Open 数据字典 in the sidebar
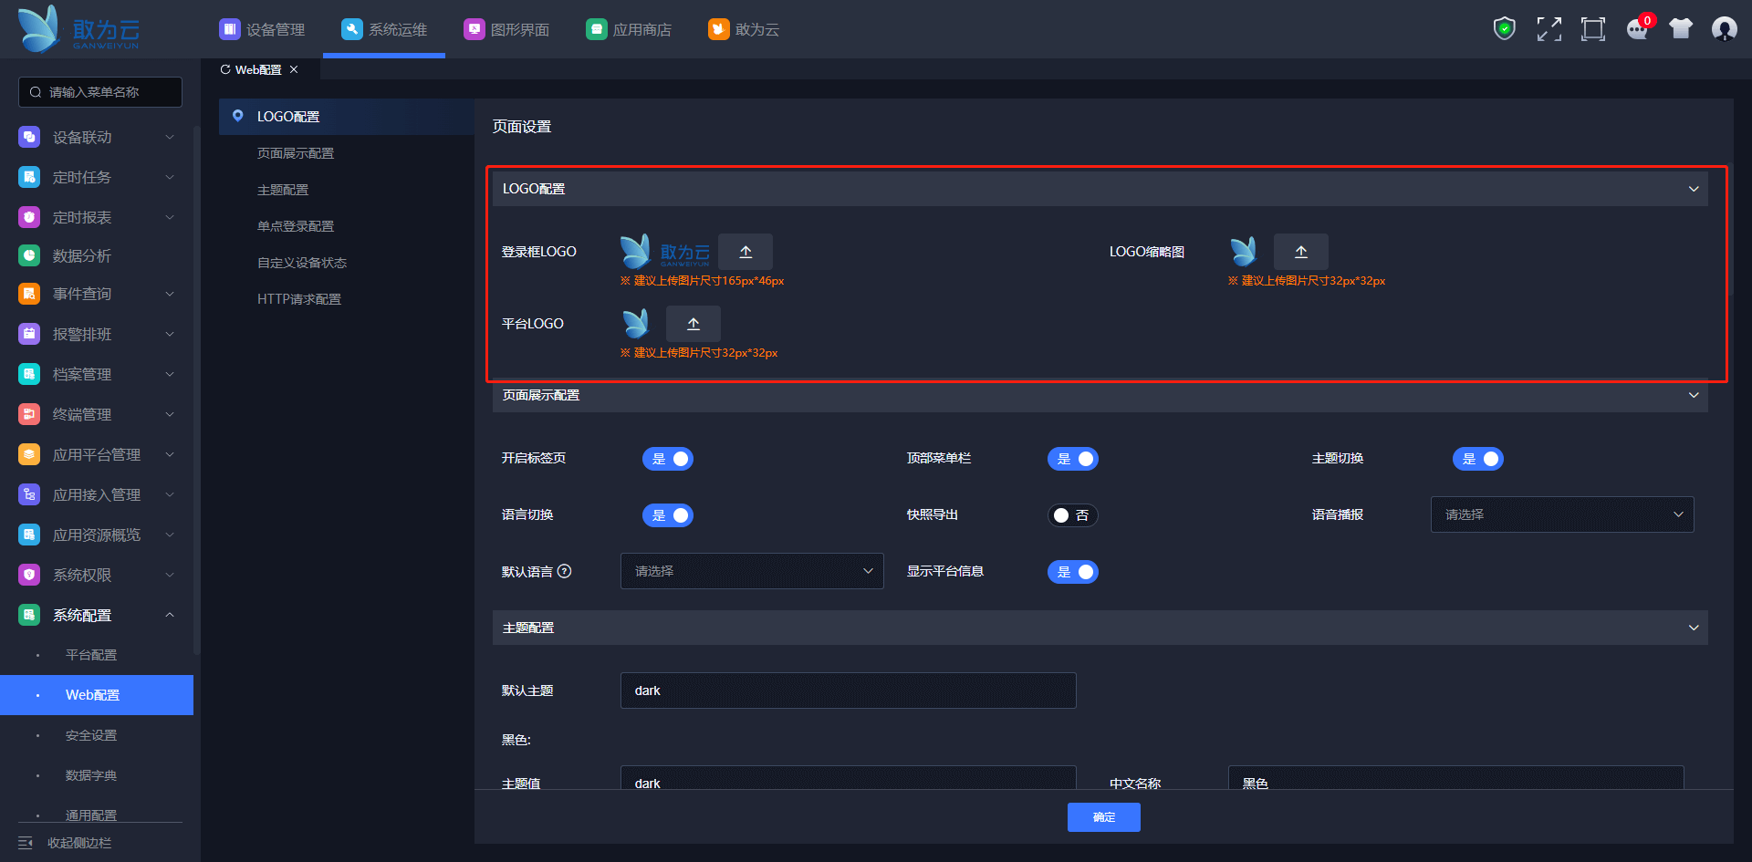Screen dimensions: 1752x862 pyautogui.click(x=91, y=775)
